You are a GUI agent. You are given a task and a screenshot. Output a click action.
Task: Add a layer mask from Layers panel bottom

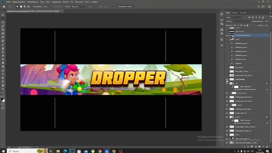[252, 147]
